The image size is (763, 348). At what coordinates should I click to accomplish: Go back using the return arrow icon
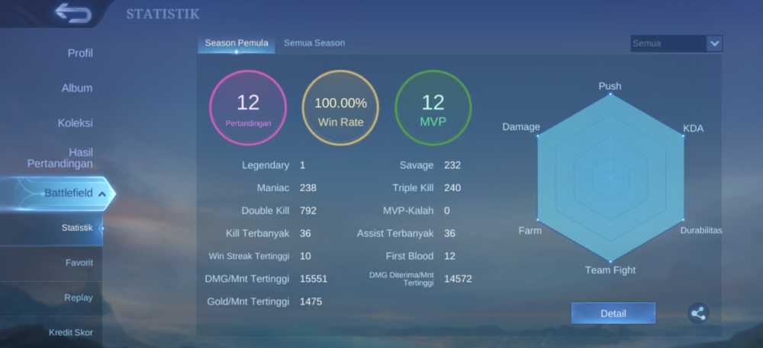[x=73, y=13]
